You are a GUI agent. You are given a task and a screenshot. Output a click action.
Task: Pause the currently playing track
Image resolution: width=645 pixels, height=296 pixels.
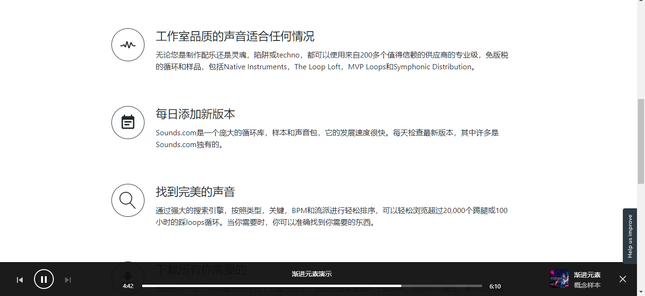[x=44, y=279]
